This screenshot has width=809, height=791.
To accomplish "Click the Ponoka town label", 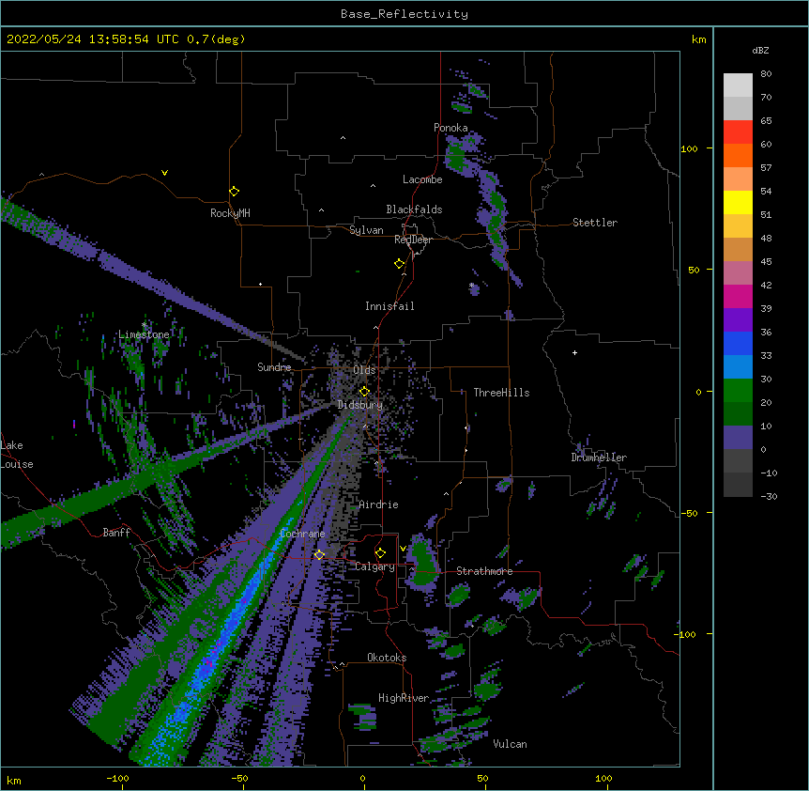I will click(450, 128).
